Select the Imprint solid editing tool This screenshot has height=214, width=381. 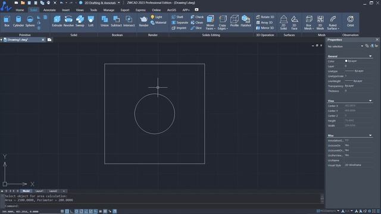point(179,28)
